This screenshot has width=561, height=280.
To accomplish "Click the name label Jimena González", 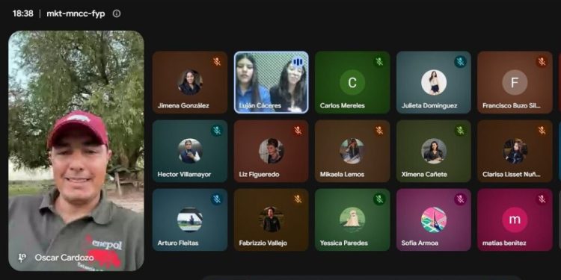I will pos(183,106).
